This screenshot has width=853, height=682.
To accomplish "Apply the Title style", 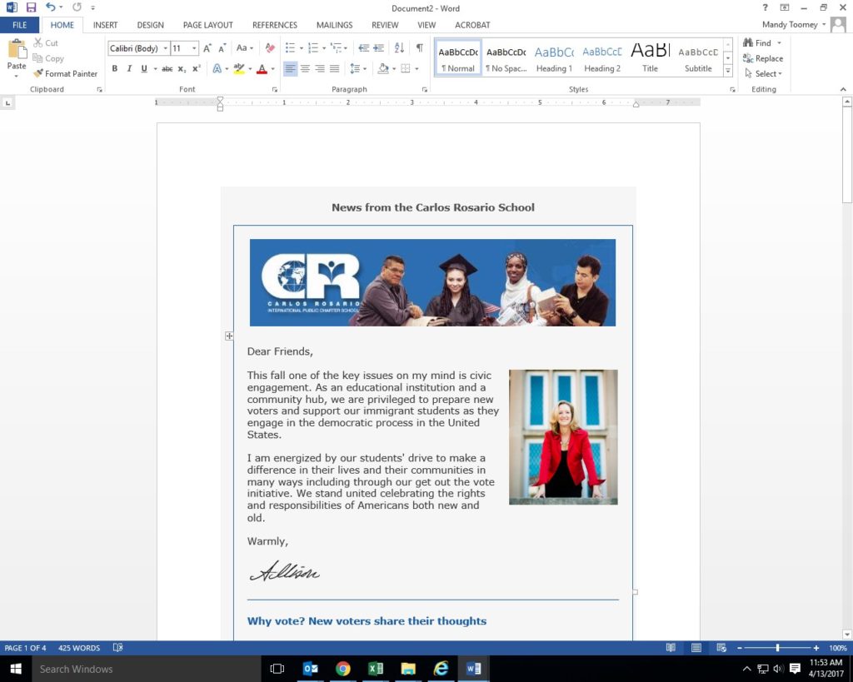I will click(x=650, y=57).
